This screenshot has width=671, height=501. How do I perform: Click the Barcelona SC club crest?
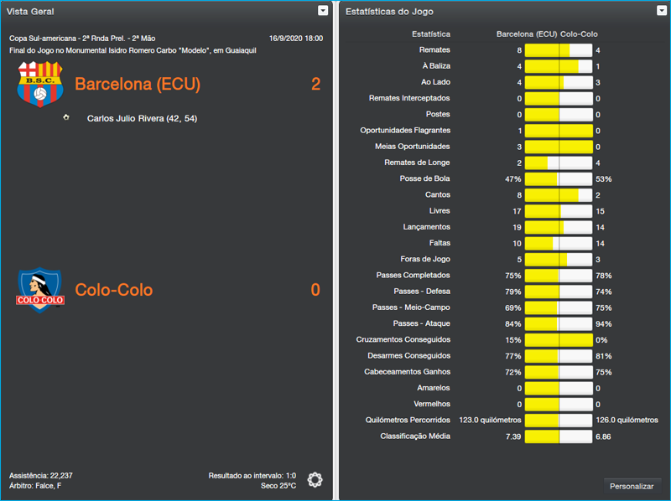(x=40, y=84)
